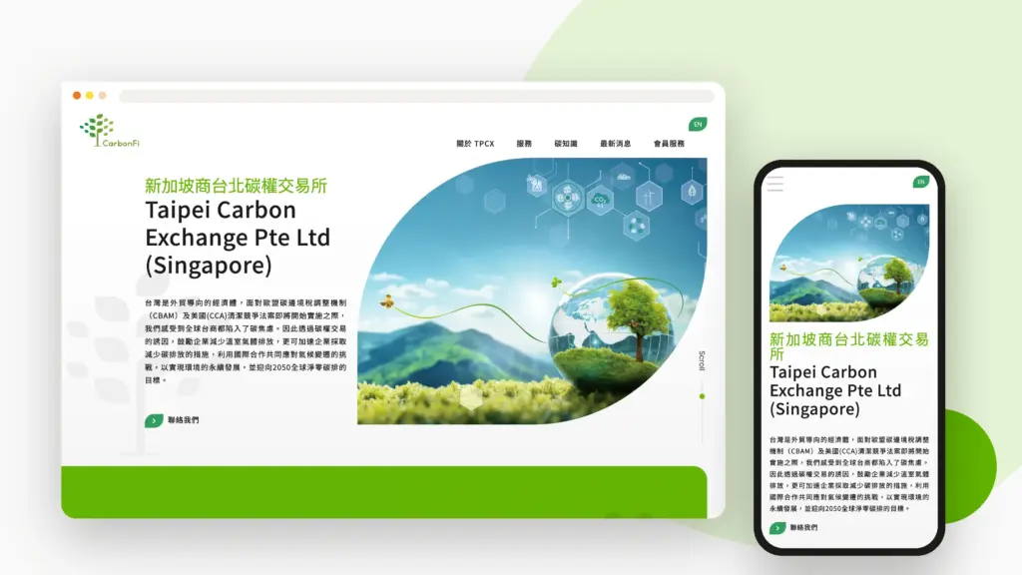Open the 最新消息 menu item
Viewport: 1022px width, 575px height.
tap(615, 144)
